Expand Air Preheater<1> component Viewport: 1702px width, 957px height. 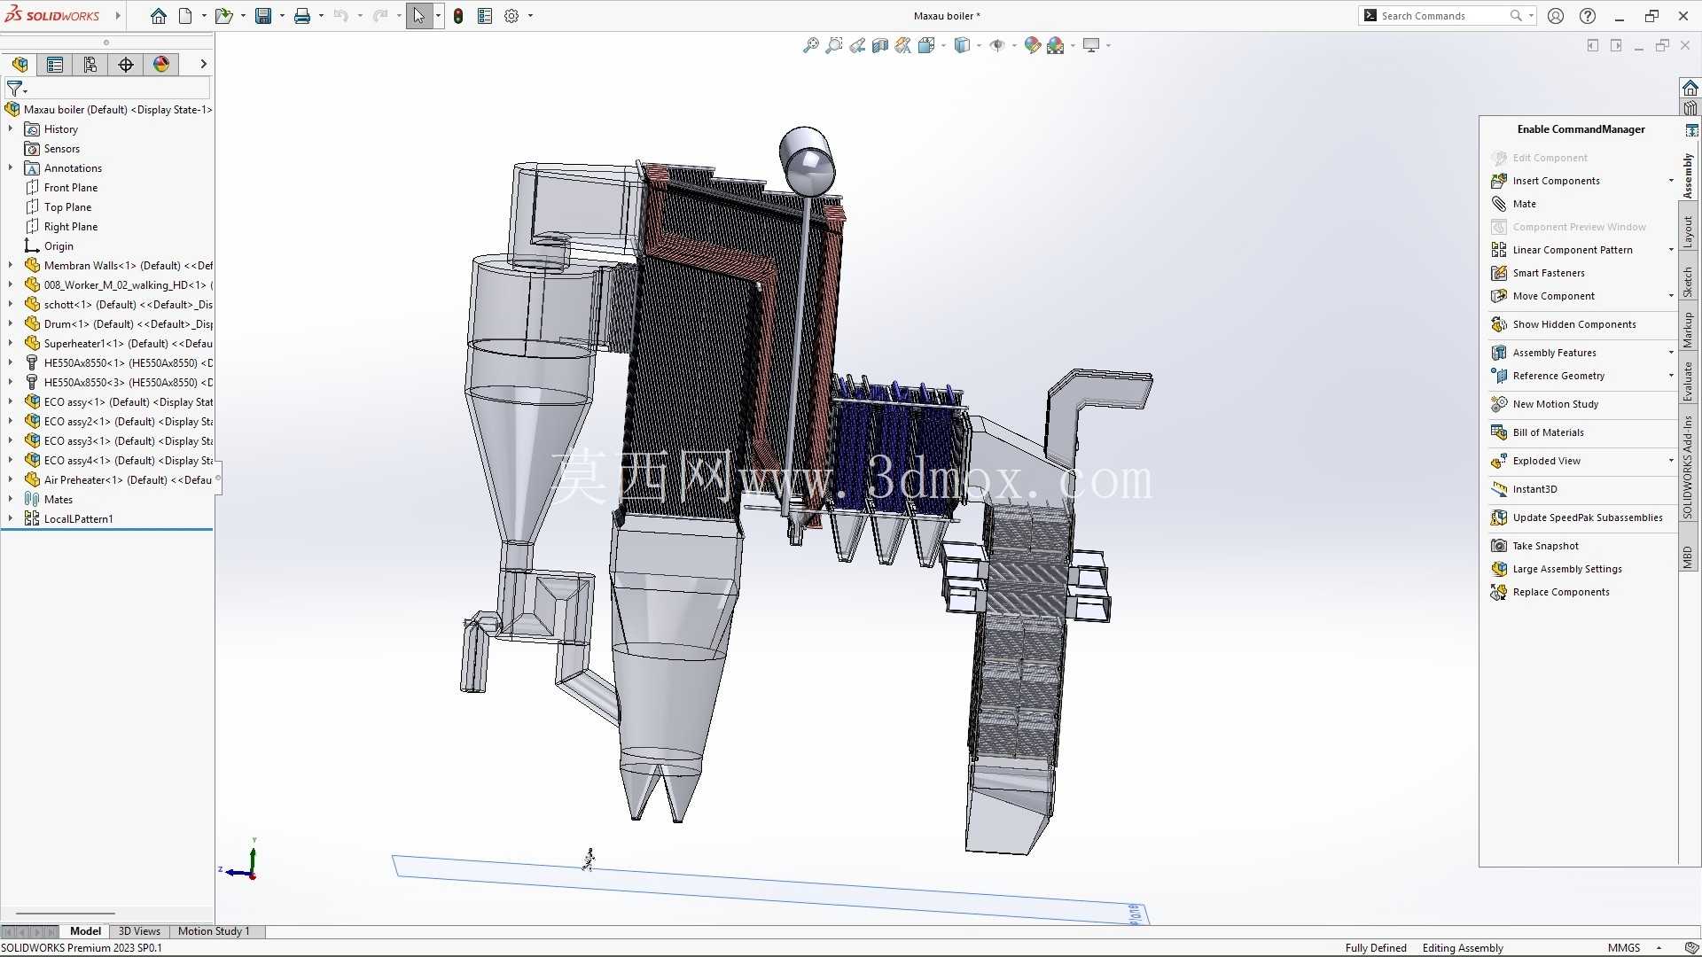tap(11, 480)
